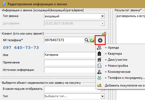145x100 pixels.
Task: Click the add buyer icon above phone field
Action: pyautogui.click(x=104, y=34)
